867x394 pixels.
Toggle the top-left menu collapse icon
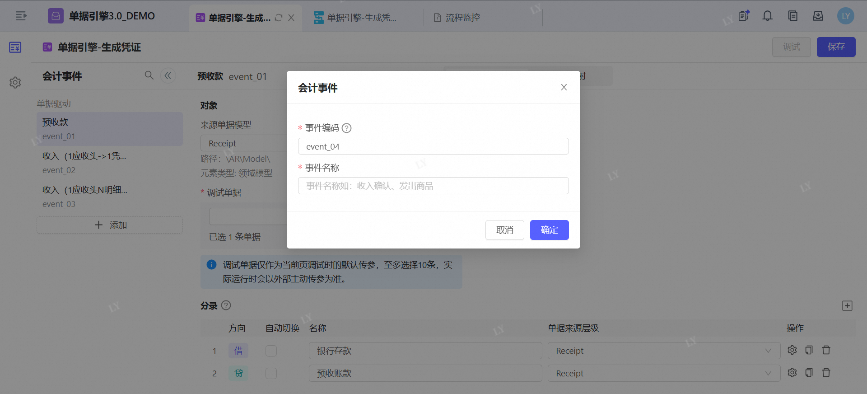[21, 16]
